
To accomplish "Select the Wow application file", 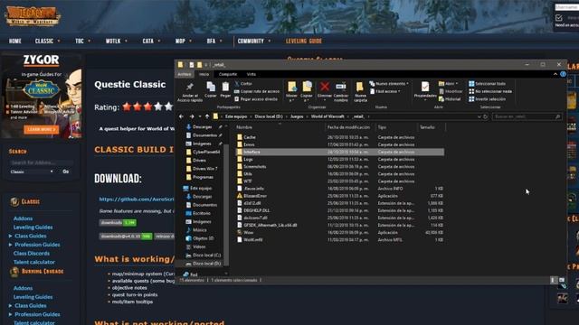I will (248, 233).
